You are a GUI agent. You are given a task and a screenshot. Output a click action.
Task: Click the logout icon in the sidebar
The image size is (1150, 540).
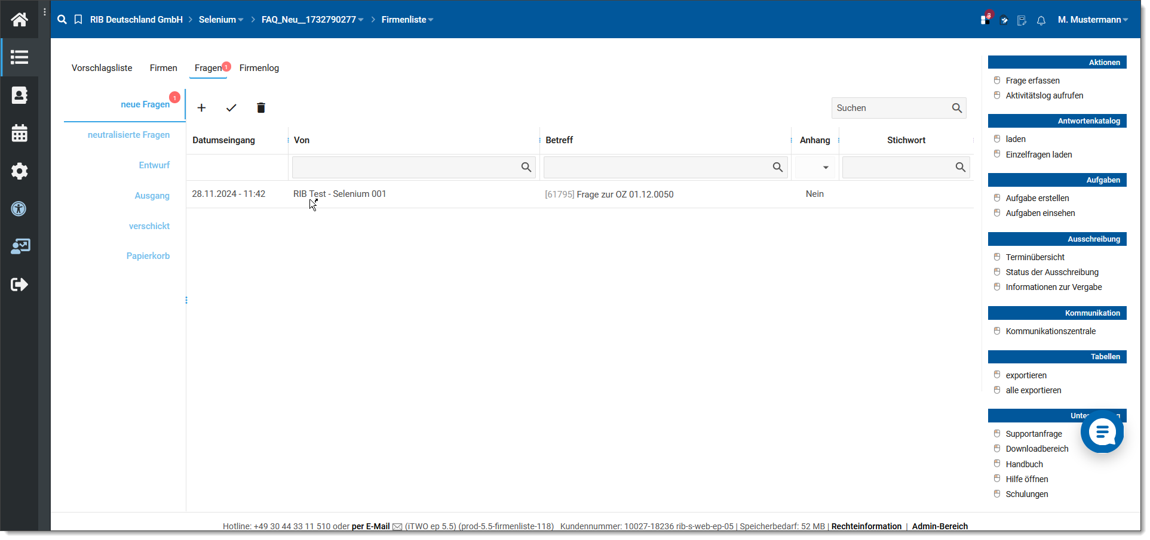19,285
